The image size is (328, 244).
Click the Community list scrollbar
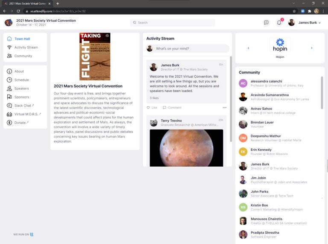(x=322, y=92)
